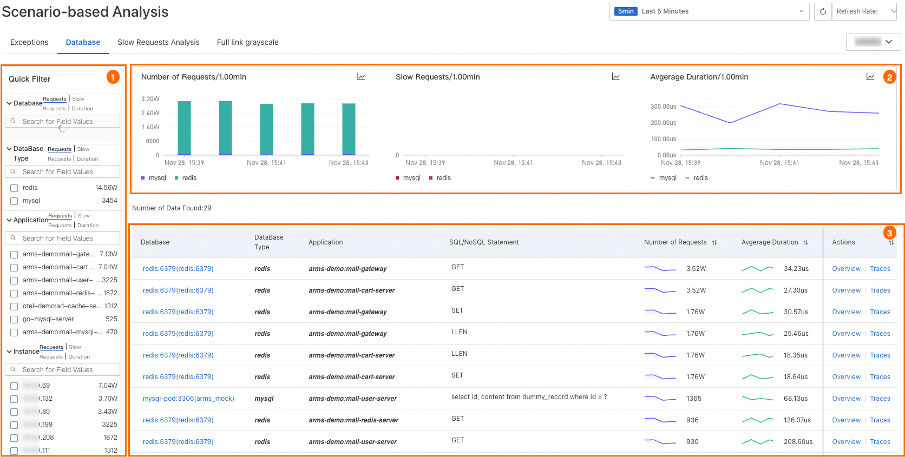Screen dimensions: 905x457
Task: Switch to the Exceptions tab
Action: pos(29,42)
